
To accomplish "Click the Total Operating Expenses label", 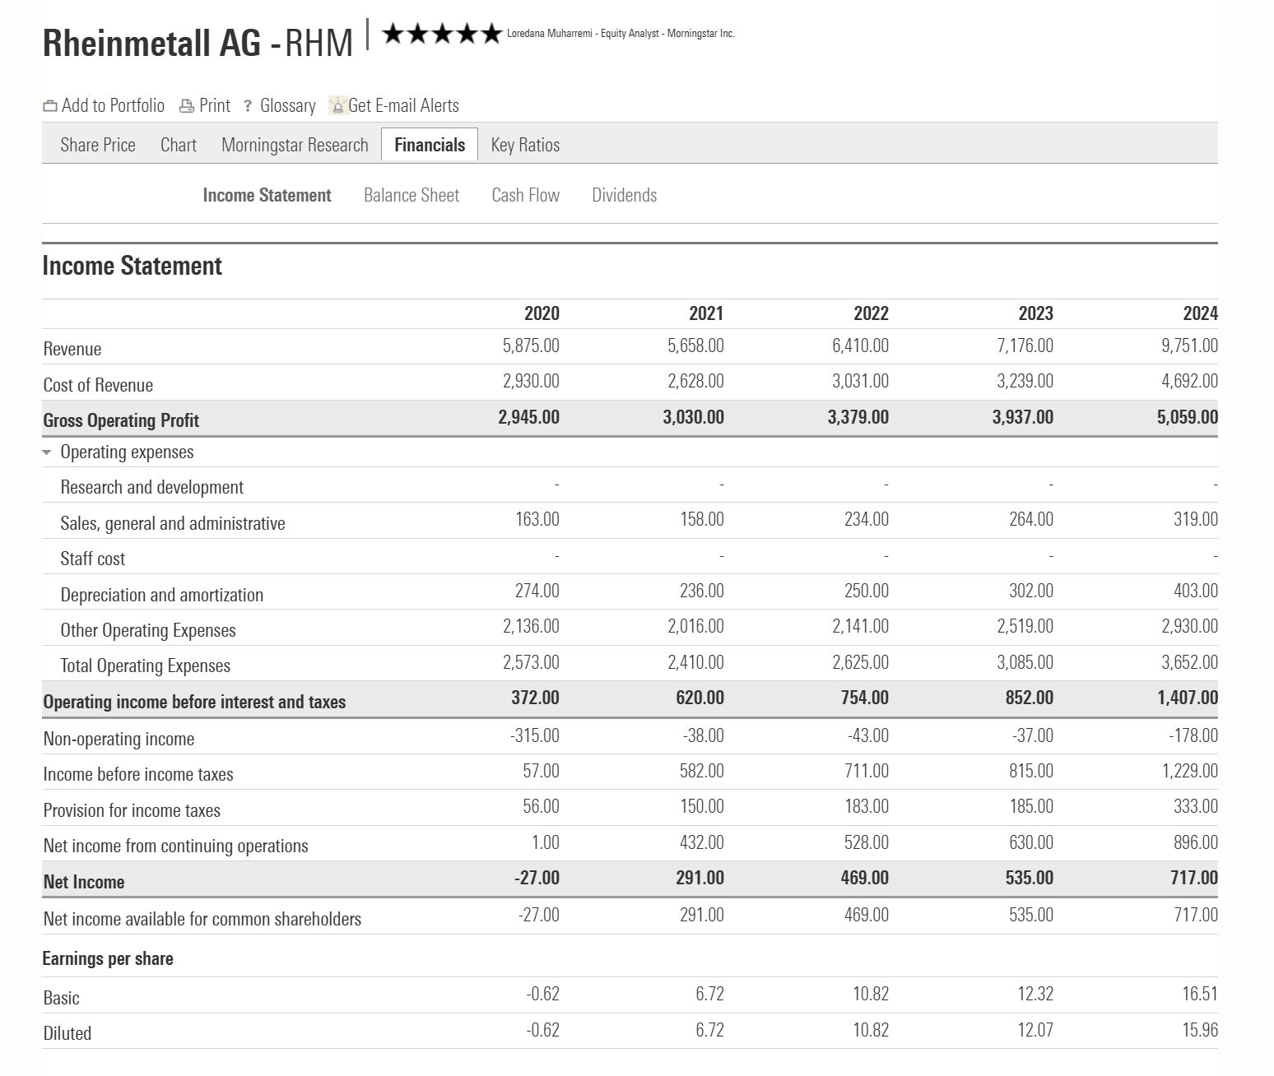I will (x=145, y=666).
